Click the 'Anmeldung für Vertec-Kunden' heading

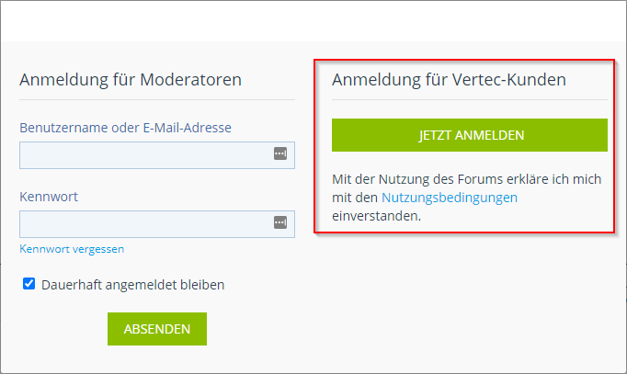pos(449,80)
